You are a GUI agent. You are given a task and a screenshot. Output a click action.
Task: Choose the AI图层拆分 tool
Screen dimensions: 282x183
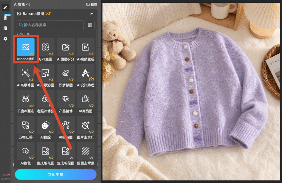point(66,47)
